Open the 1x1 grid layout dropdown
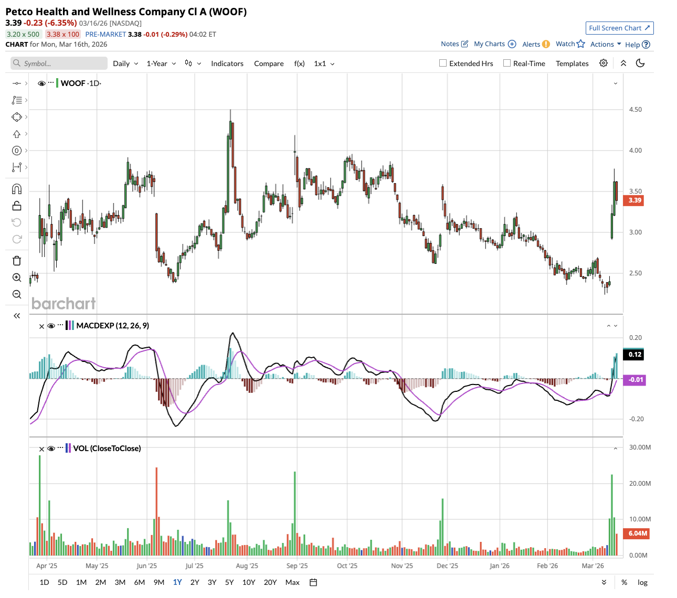Viewport: 677px width, 598px height. tap(324, 63)
